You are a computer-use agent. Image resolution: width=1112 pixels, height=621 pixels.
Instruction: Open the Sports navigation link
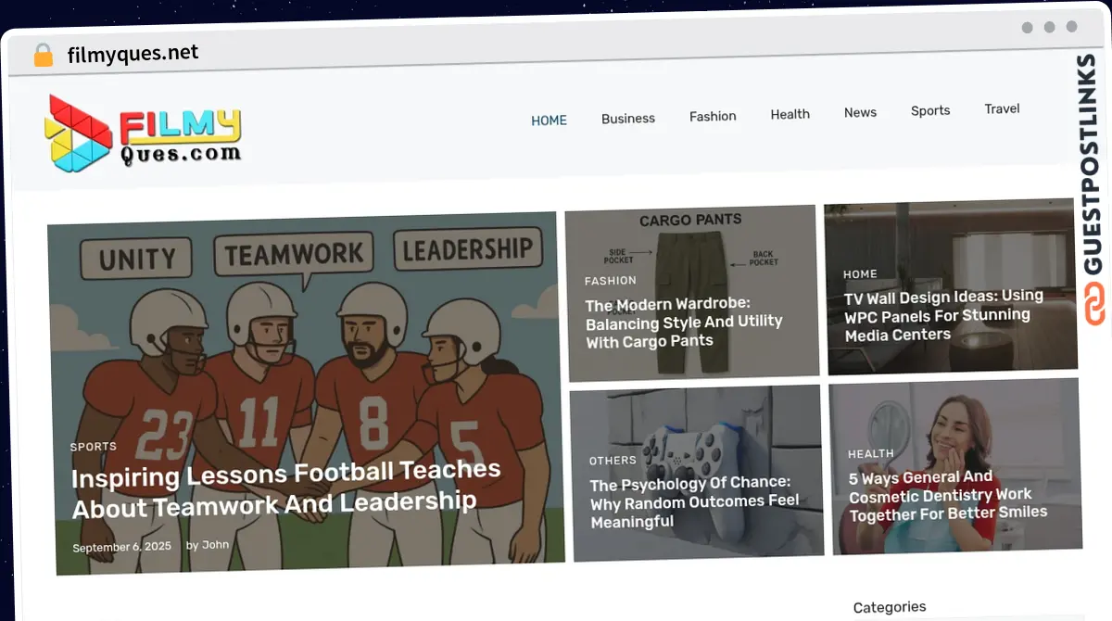click(x=929, y=110)
